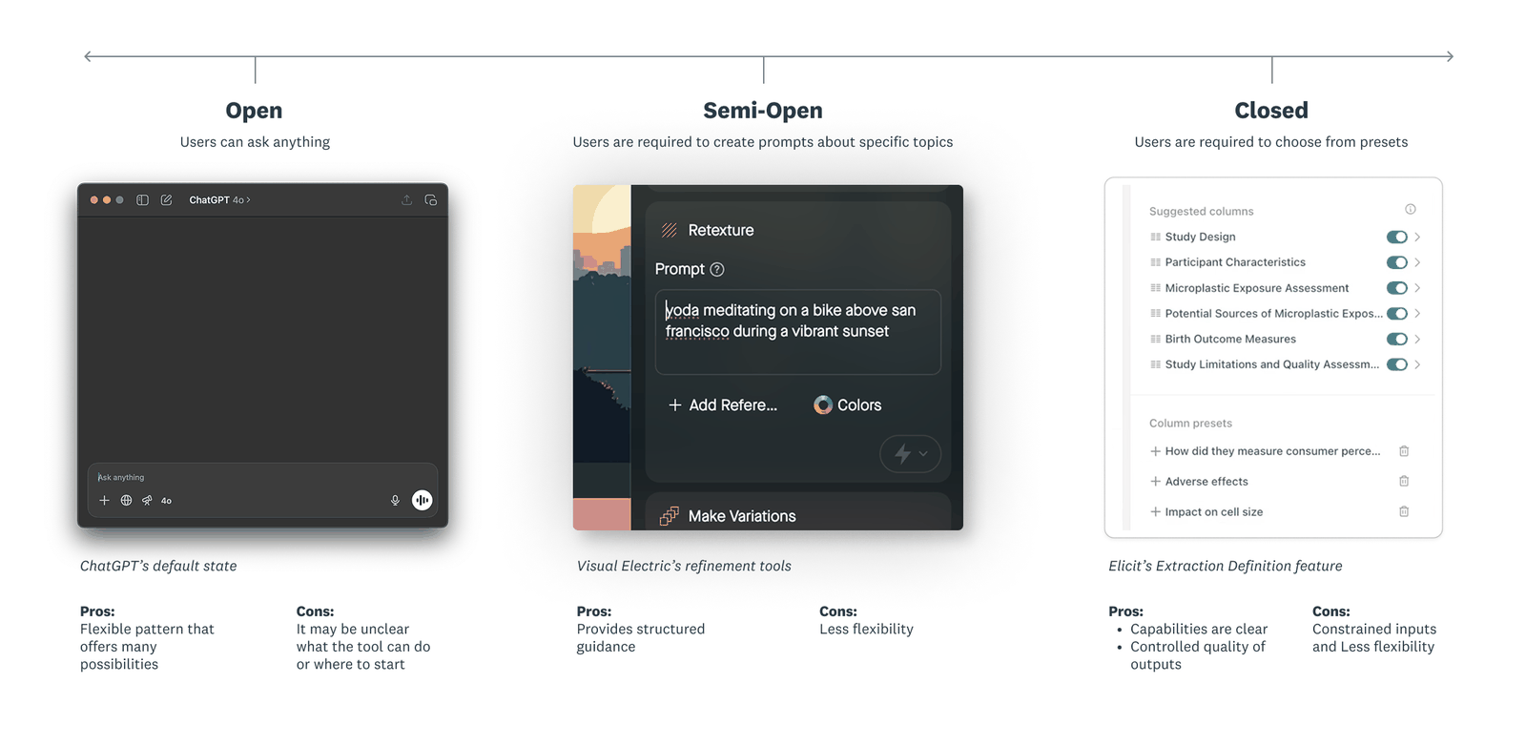Viewport: 1526px width, 746px height.
Task: Click Add Reference in the Retexture panel
Action: (723, 405)
